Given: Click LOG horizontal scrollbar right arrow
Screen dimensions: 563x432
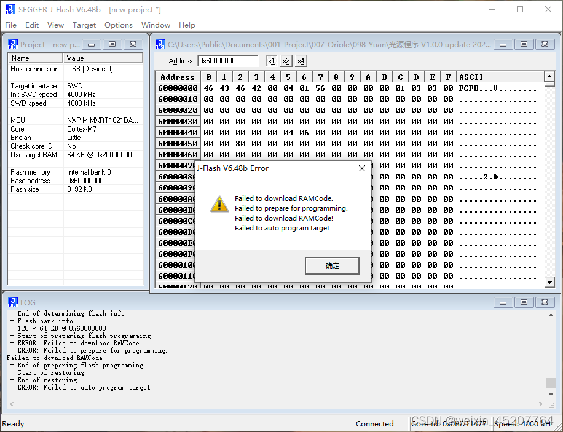Looking at the screenshot, I should point(541,404).
